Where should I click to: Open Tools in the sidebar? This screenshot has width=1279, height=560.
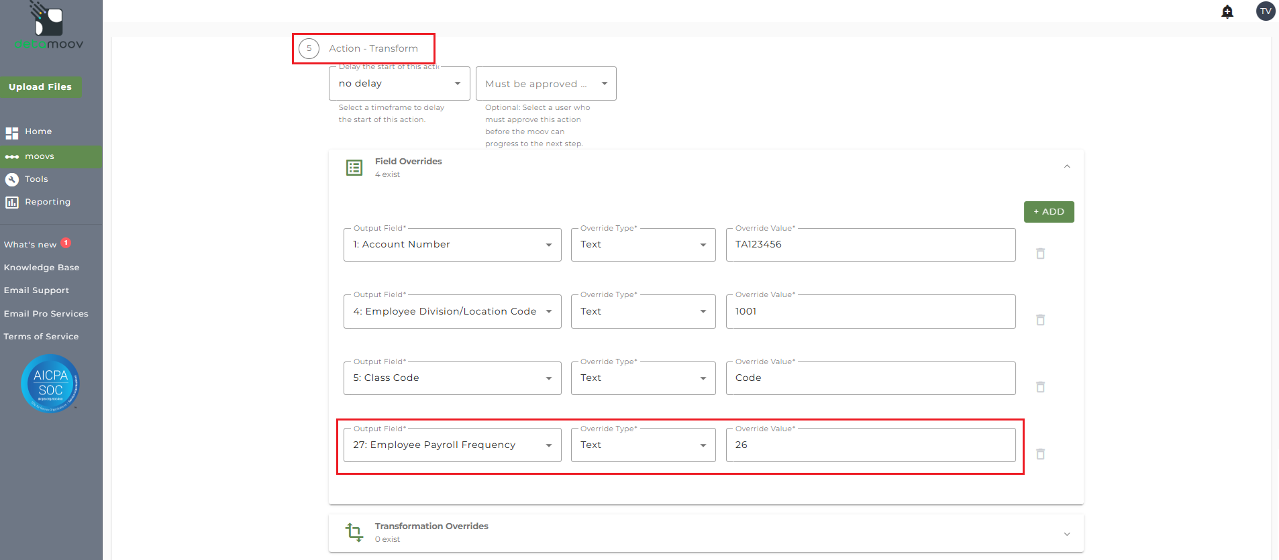(x=36, y=179)
